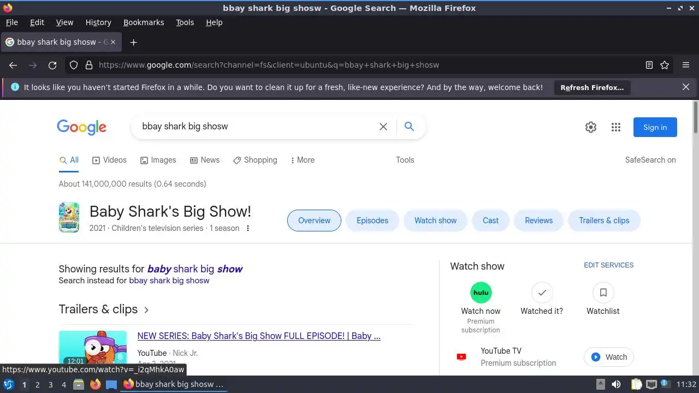The height and width of the screenshot is (393, 699).
Task: Open the Firefox hamburger menu
Action: (x=686, y=65)
